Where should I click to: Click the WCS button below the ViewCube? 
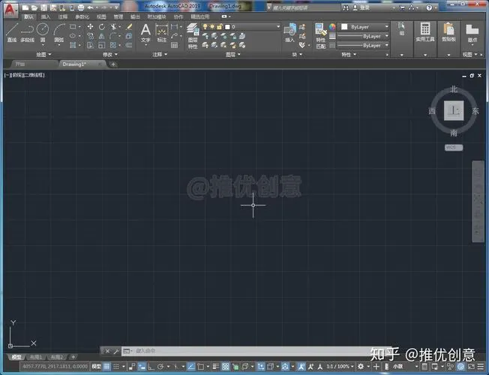454,147
